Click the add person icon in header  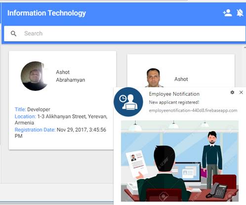point(227,13)
